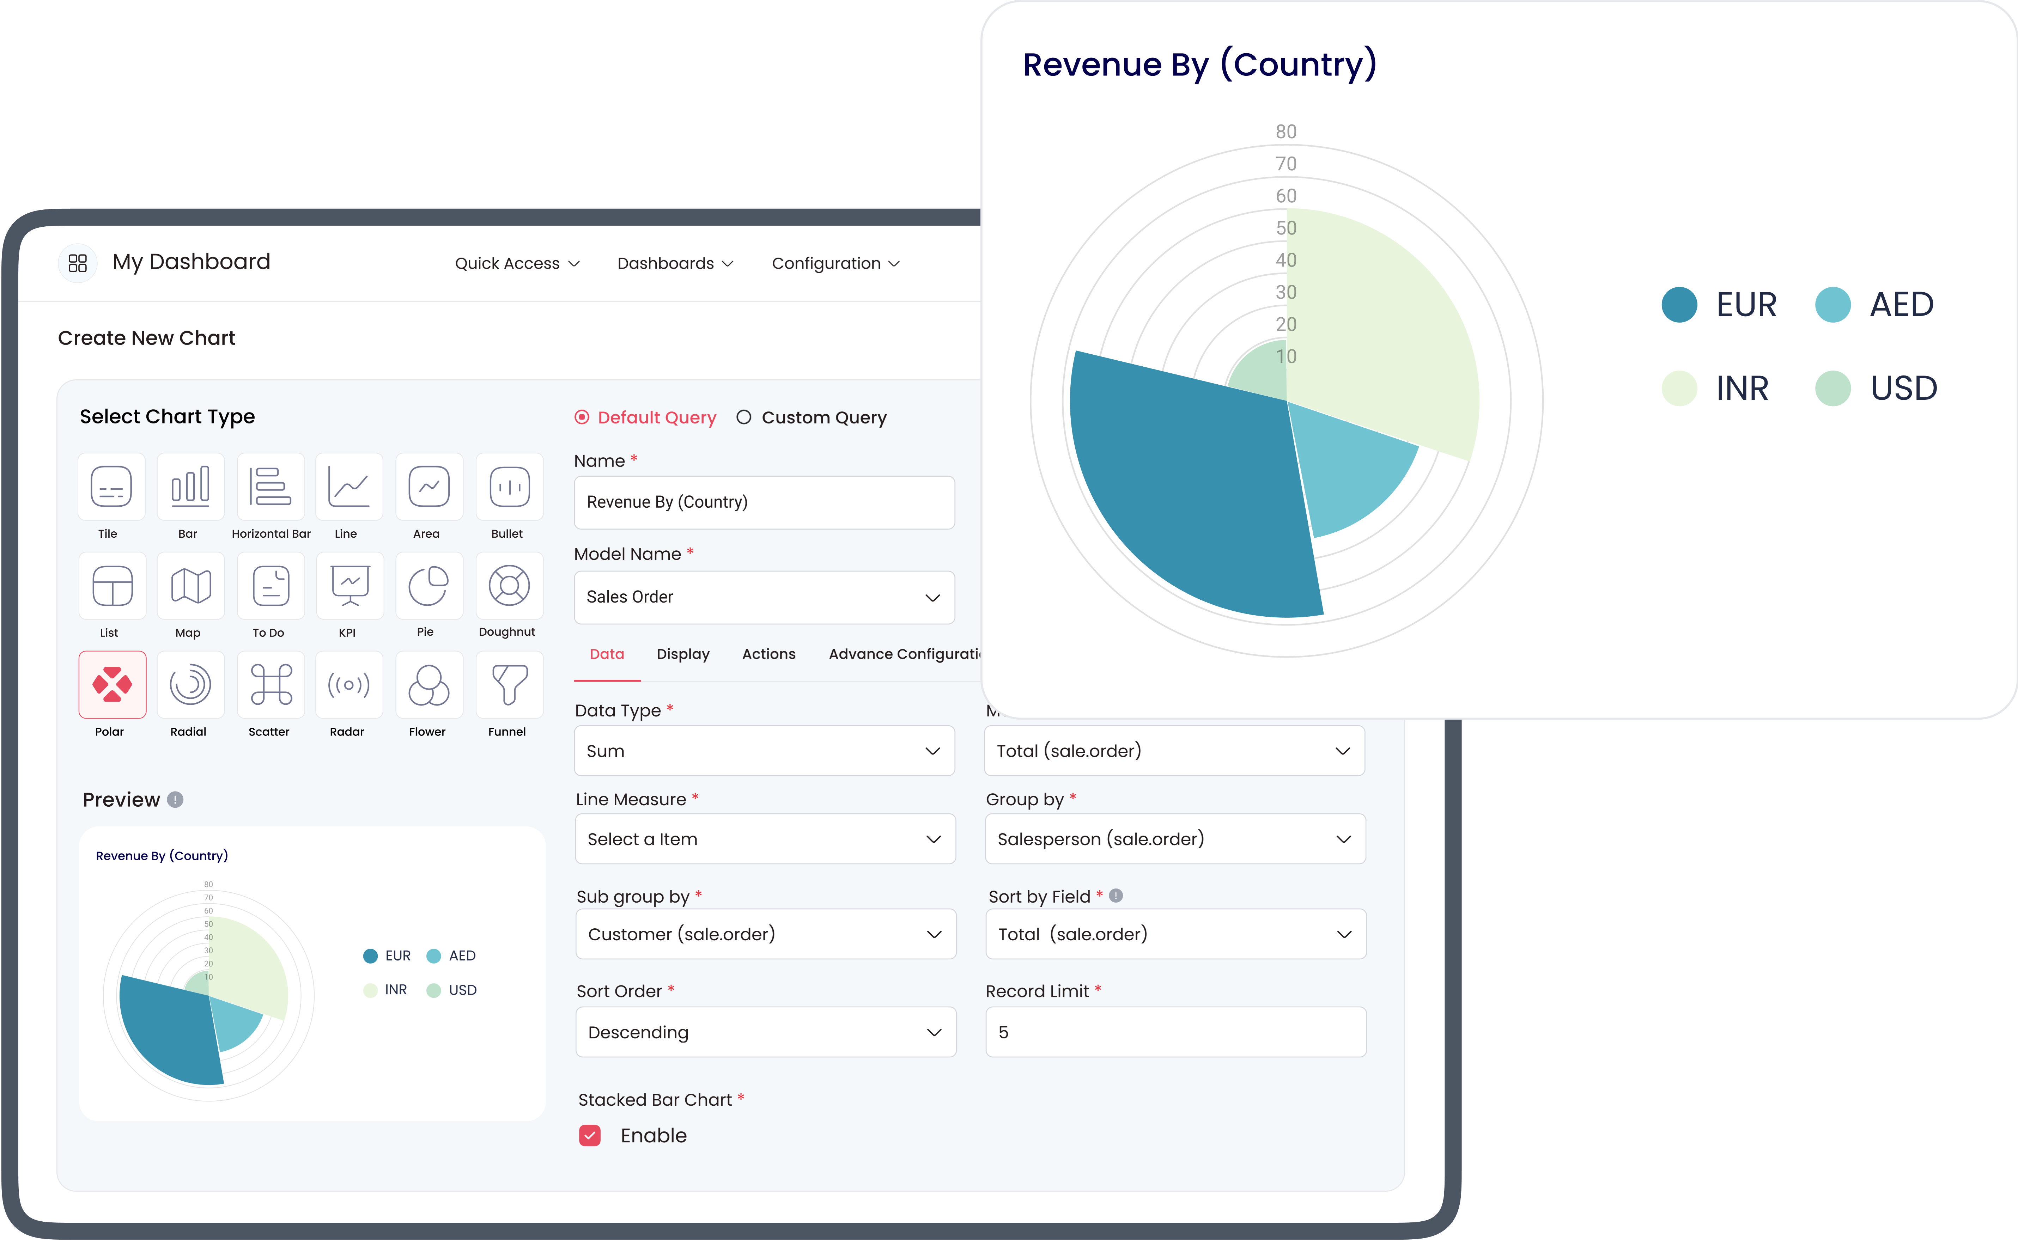Open the Group by Salesperson dropdown
This screenshot has width=2018, height=1240.
[1175, 839]
